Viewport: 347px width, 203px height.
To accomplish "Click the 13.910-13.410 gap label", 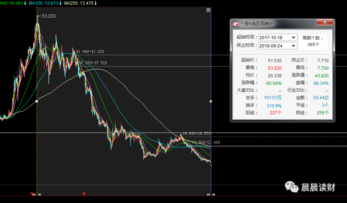I will tap(206, 142).
